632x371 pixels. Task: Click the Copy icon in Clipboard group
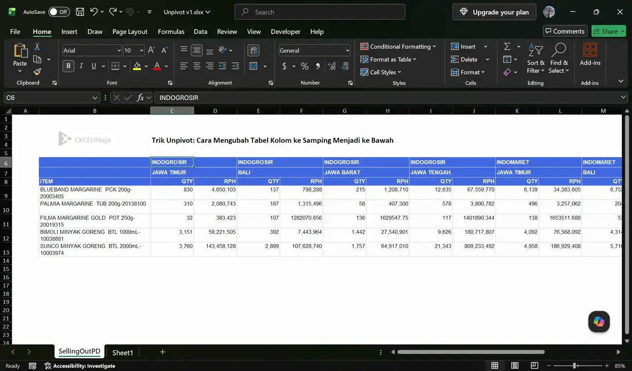37,59
